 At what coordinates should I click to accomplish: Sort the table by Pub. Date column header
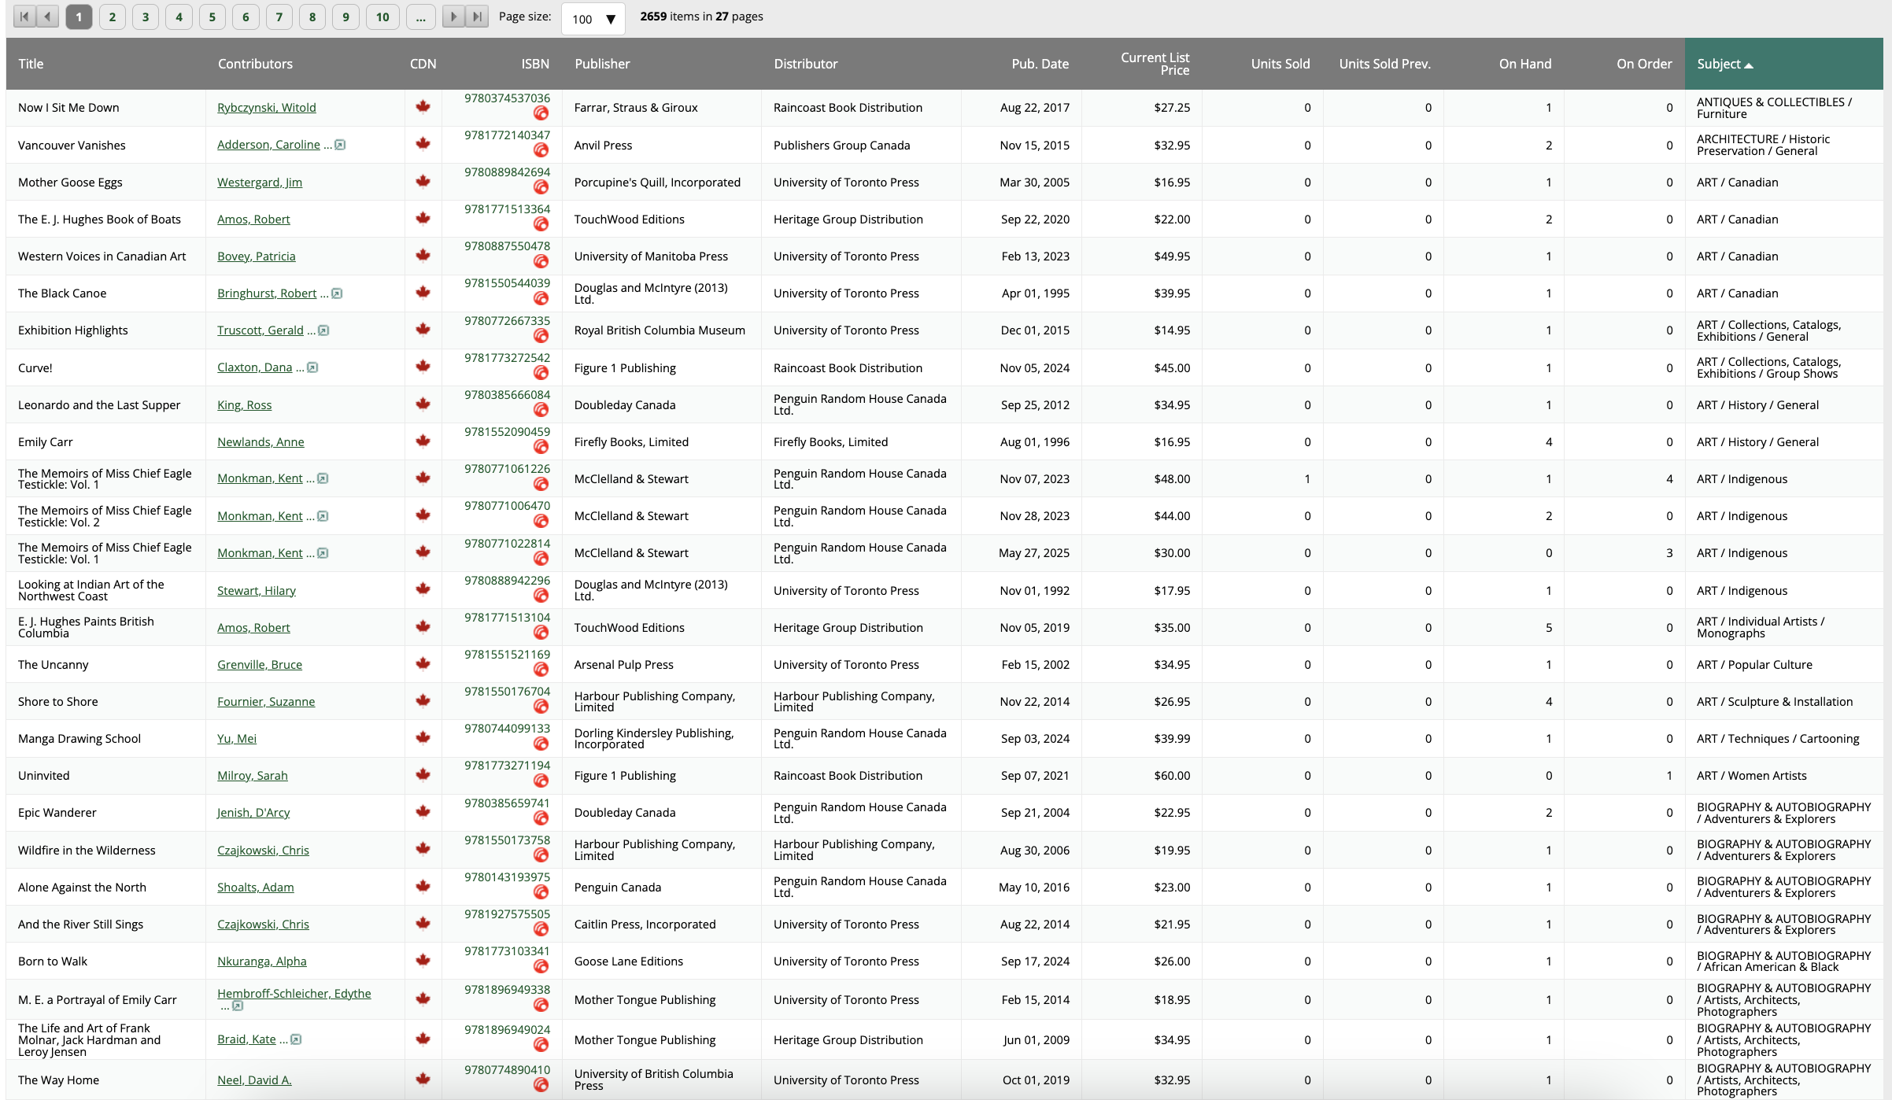[1040, 64]
